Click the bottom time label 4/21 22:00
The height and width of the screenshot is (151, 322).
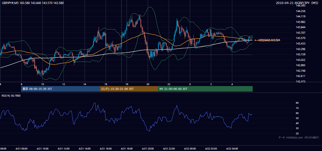pyautogui.click(x=169, y=149)
